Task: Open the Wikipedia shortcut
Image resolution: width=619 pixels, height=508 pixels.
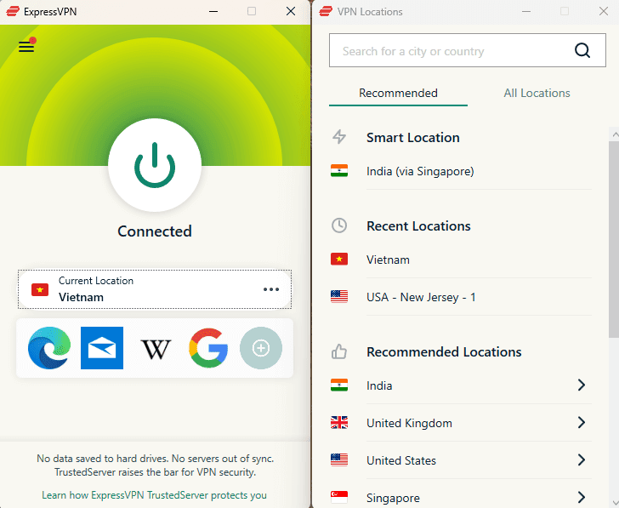Action: tap(156, 349)
